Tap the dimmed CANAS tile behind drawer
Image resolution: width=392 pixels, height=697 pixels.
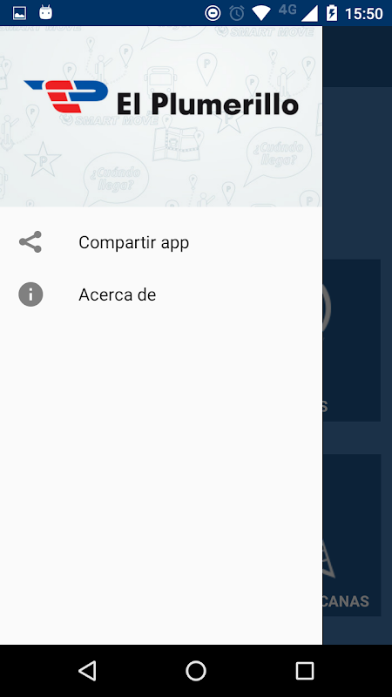click(352, 535)
